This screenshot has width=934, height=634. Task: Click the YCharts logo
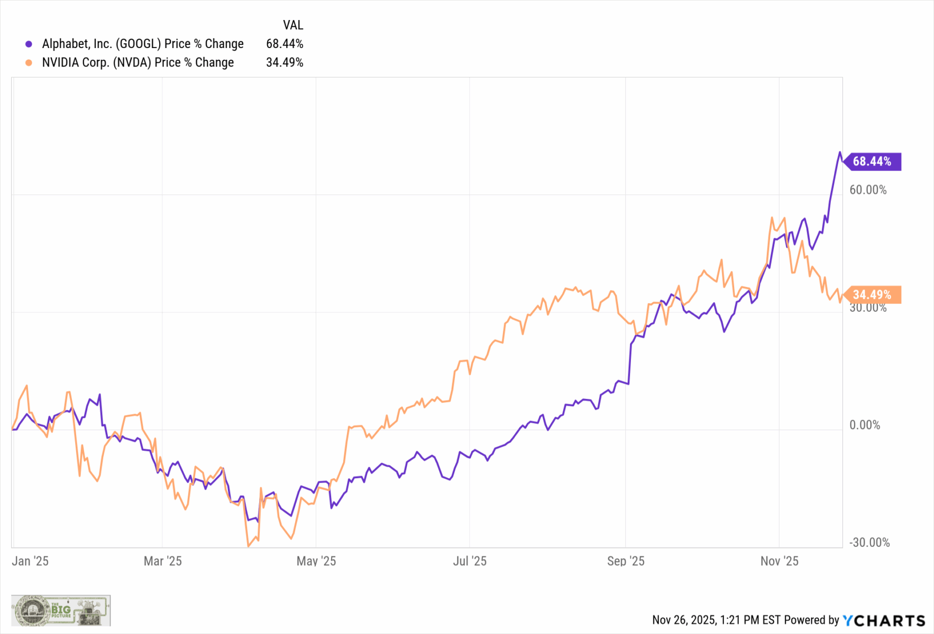point(884,620)
